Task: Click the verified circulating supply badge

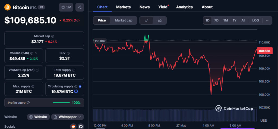Action: point(80,86)
